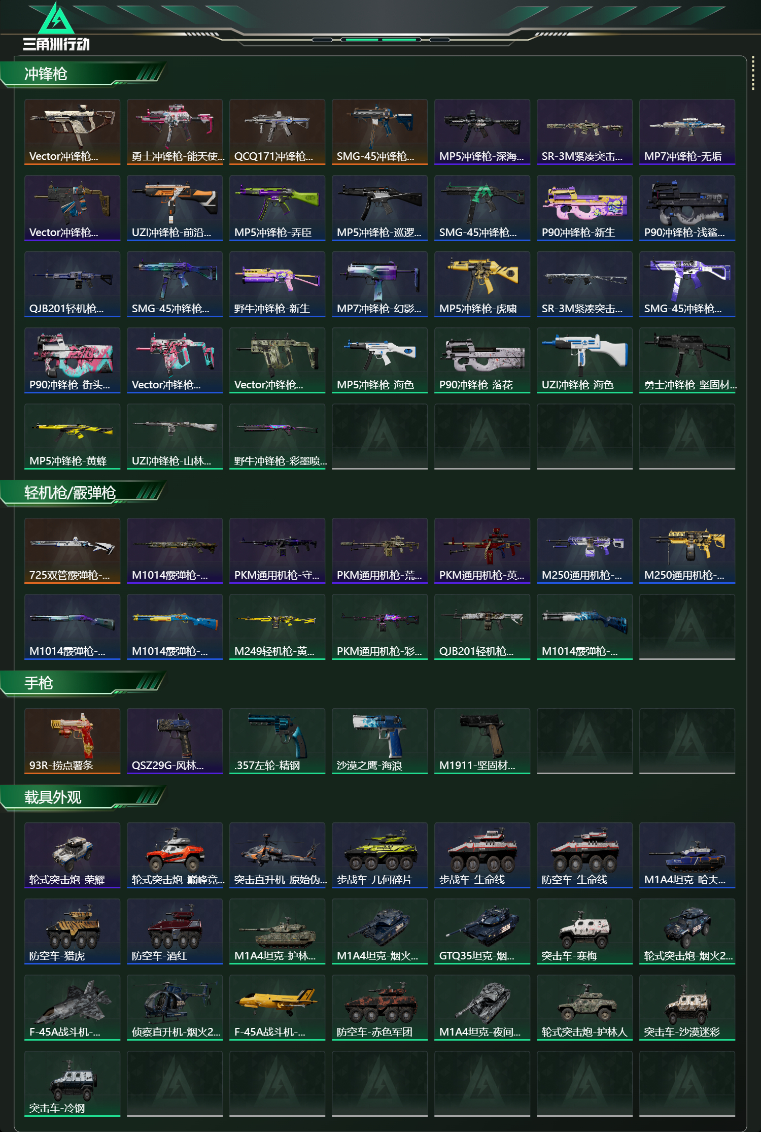Select the MP5冲锋枪-弄臣 green skin
Image resolution: width=761 pixels, height=1132 pixels.
[277, 208]
